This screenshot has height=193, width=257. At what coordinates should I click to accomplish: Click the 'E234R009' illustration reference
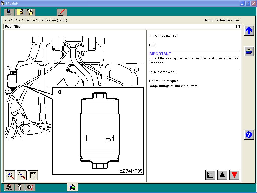point(131,171)
